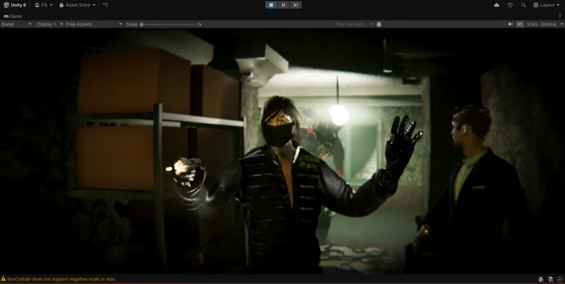This screenshot has width=565, height=284.
Task: Open the Play Focused dropdown
Action: [354, 24]
